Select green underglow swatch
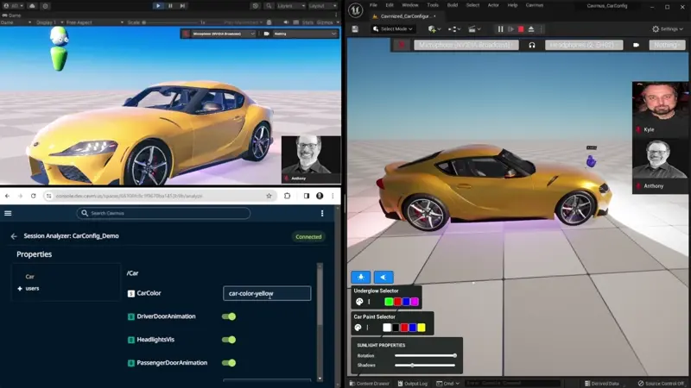This screenshot has width=691, height=388. (389, 302)
